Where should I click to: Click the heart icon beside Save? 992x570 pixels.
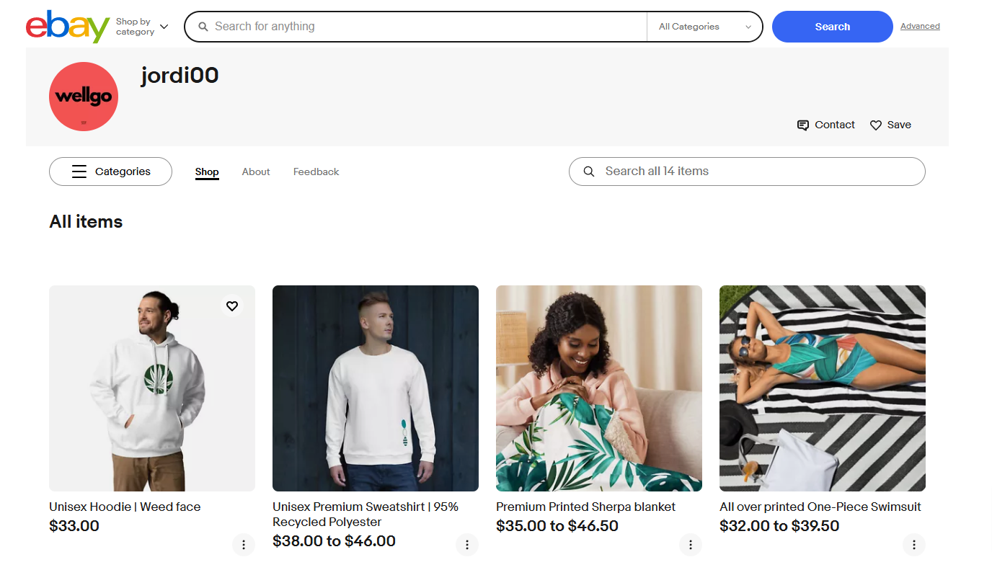click(876, 125)
